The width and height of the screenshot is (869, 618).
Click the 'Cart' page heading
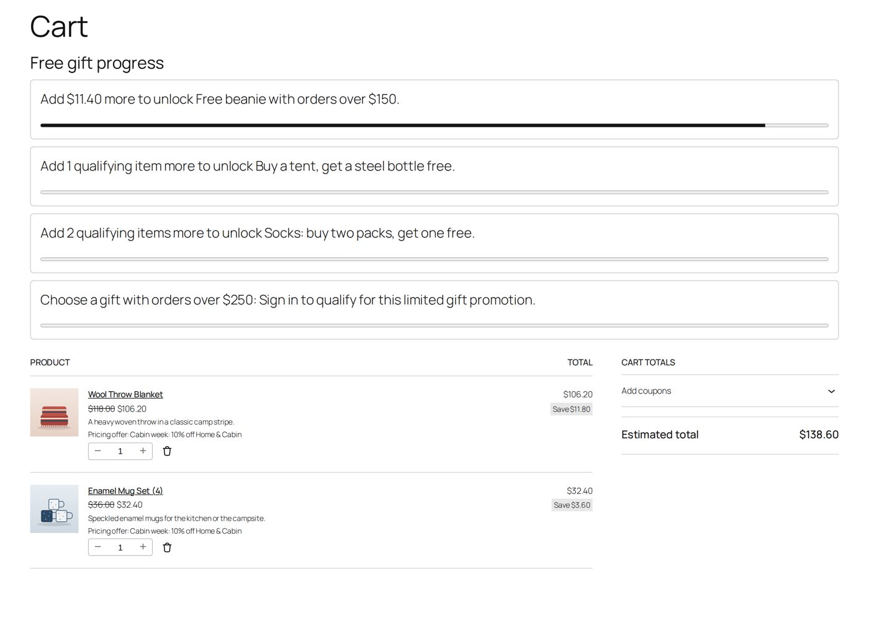[59, 27]
